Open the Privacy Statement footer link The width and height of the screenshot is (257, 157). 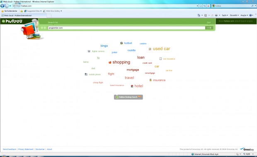pos(26,149)
